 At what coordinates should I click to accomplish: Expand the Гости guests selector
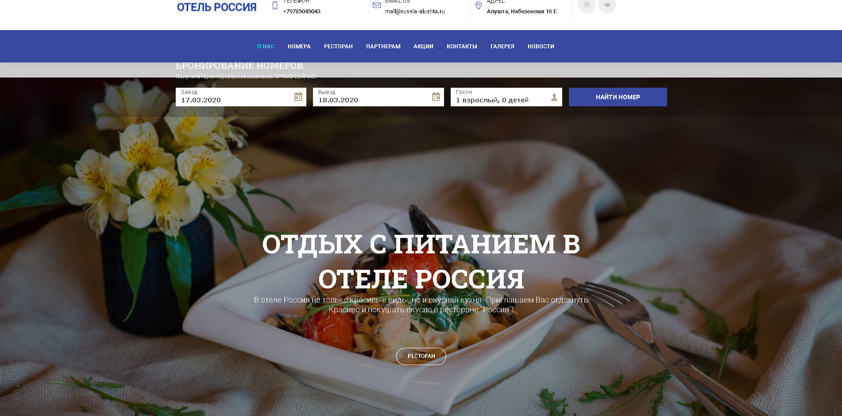pyautogui.click(x=506, y=97)
